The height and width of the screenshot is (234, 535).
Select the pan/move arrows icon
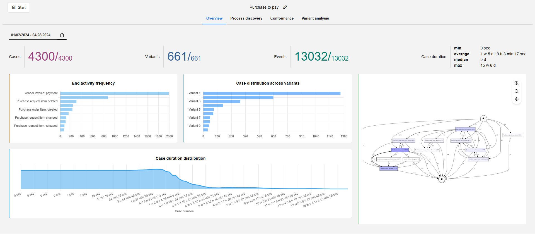(x=517, y=99)
